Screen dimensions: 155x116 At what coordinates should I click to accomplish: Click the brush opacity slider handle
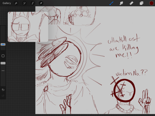pos(3,63)
